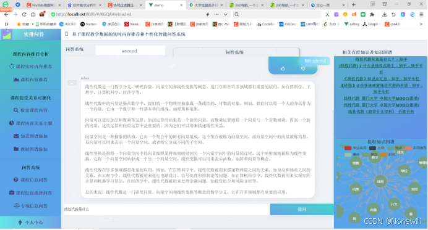This screenshot has width=428, height=230.
Task: Click the browser forward arrow
Action: (15, 14)
